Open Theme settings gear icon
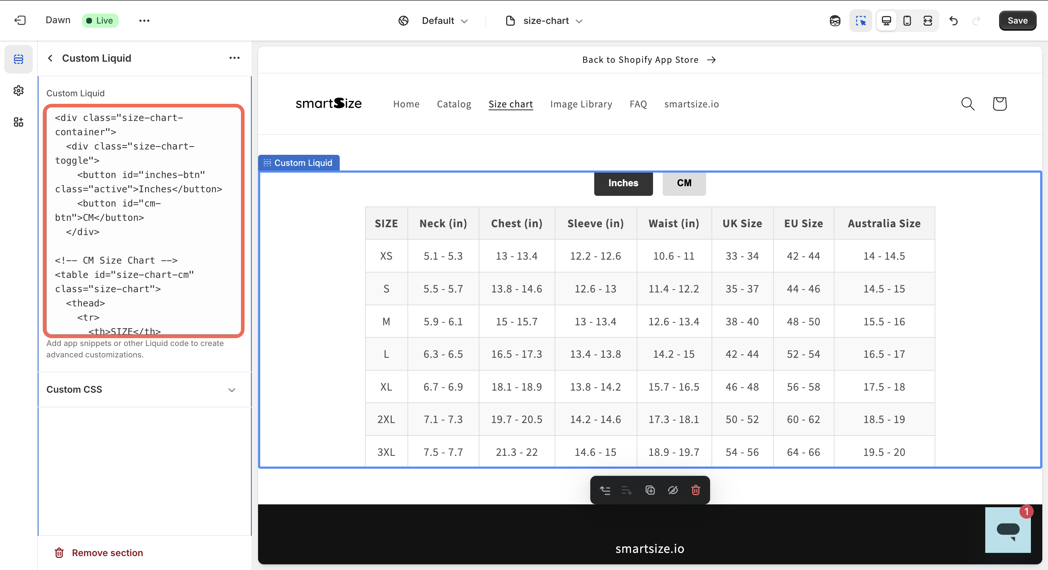 click(x=18, y=90)
